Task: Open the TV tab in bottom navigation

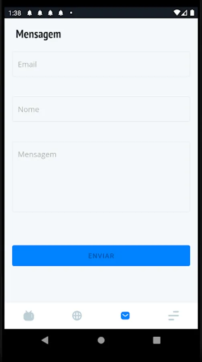Action: coord(29,316)
